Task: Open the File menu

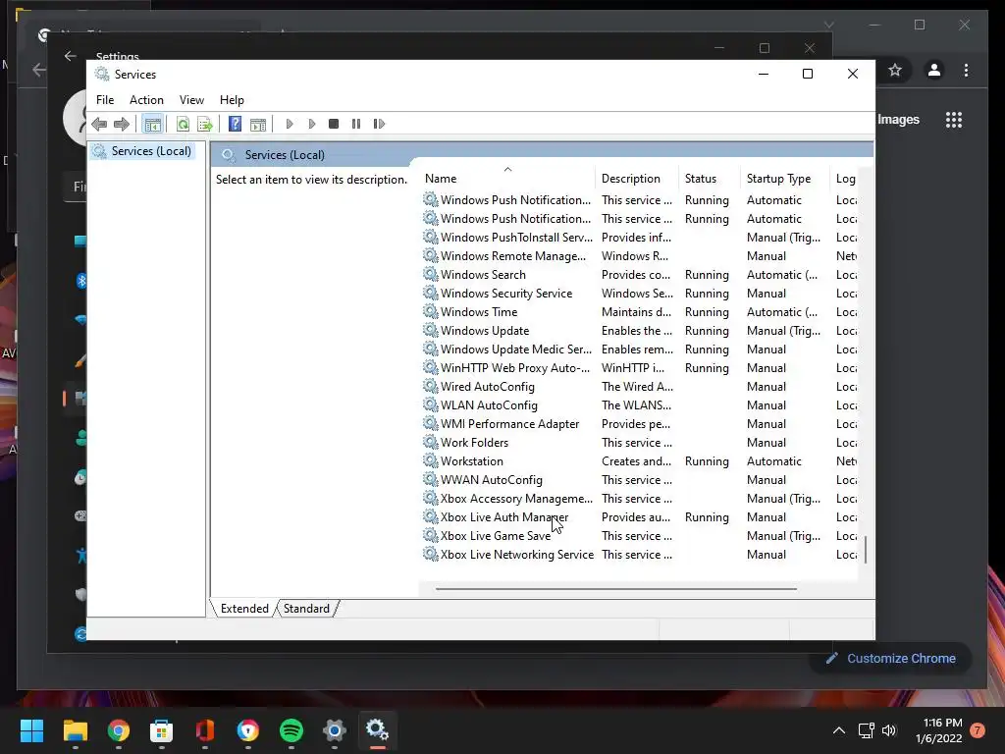Action: [105, 100]
